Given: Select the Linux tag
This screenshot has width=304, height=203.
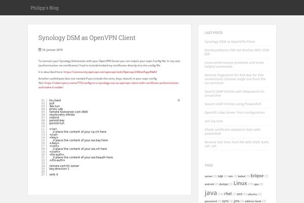Looking at the screenshot, I should pyautogui.click(x=240, y=183).
